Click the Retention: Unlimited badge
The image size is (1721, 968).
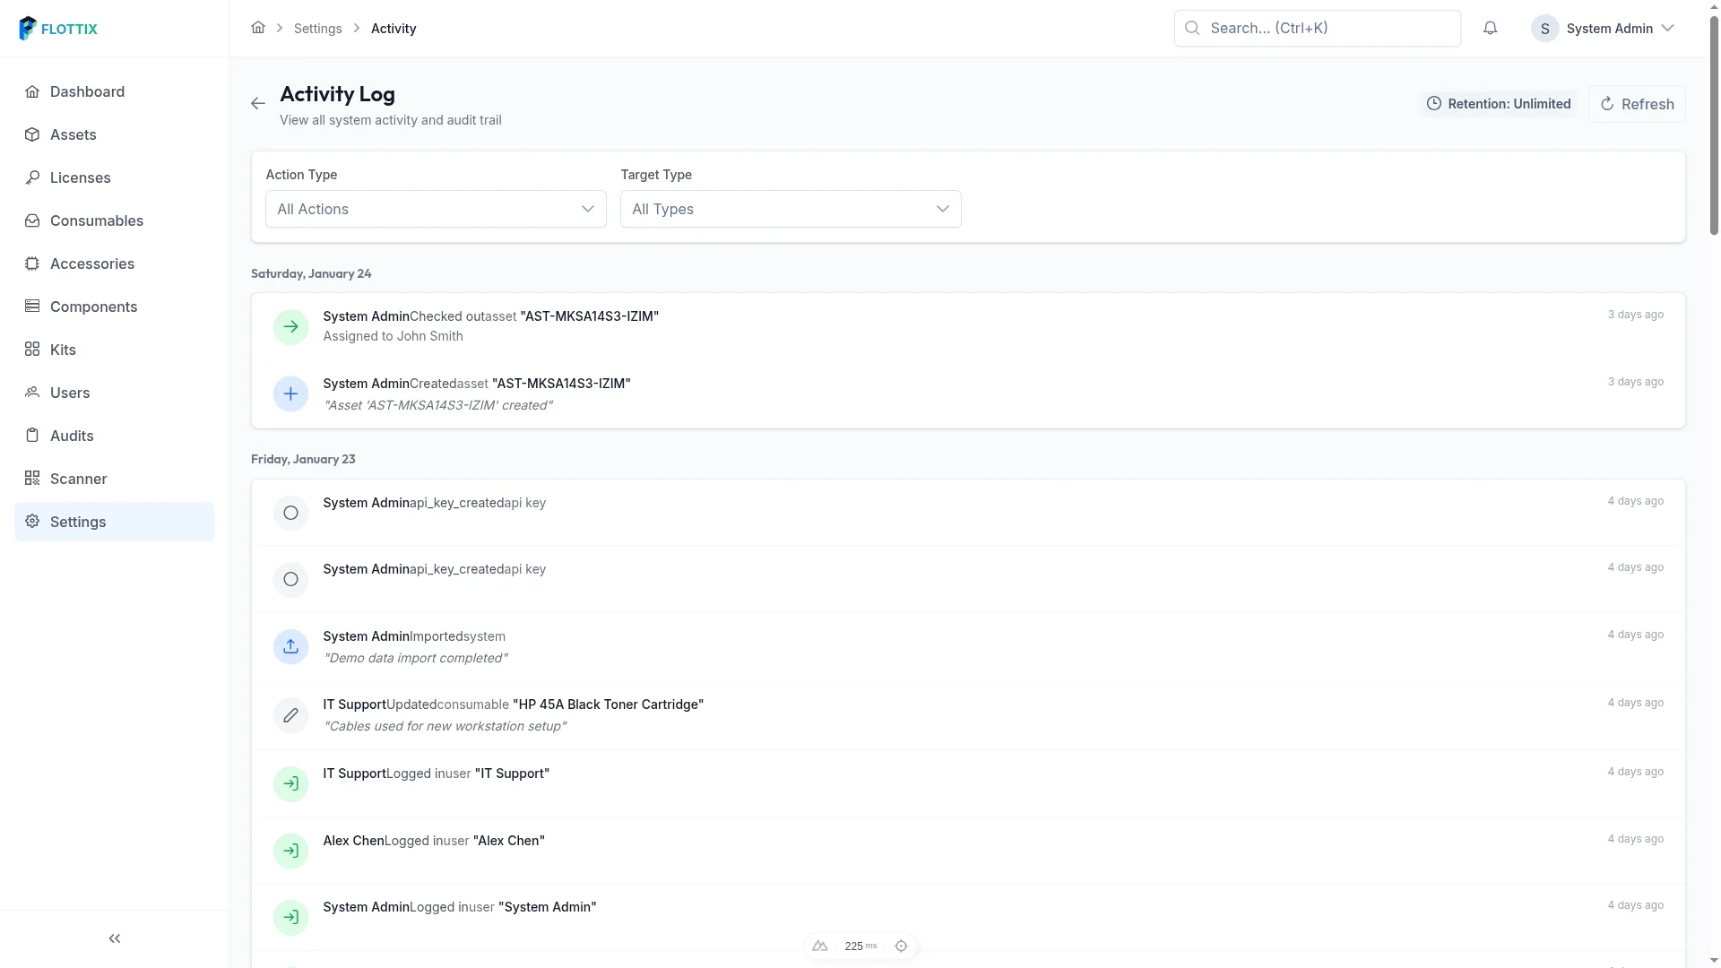[x=1498, y=103]
